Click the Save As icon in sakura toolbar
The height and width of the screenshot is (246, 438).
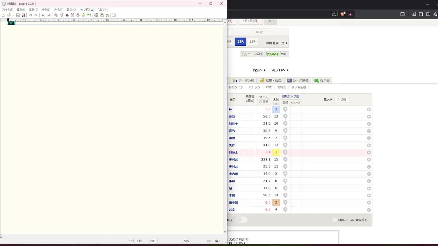(23, 15)
